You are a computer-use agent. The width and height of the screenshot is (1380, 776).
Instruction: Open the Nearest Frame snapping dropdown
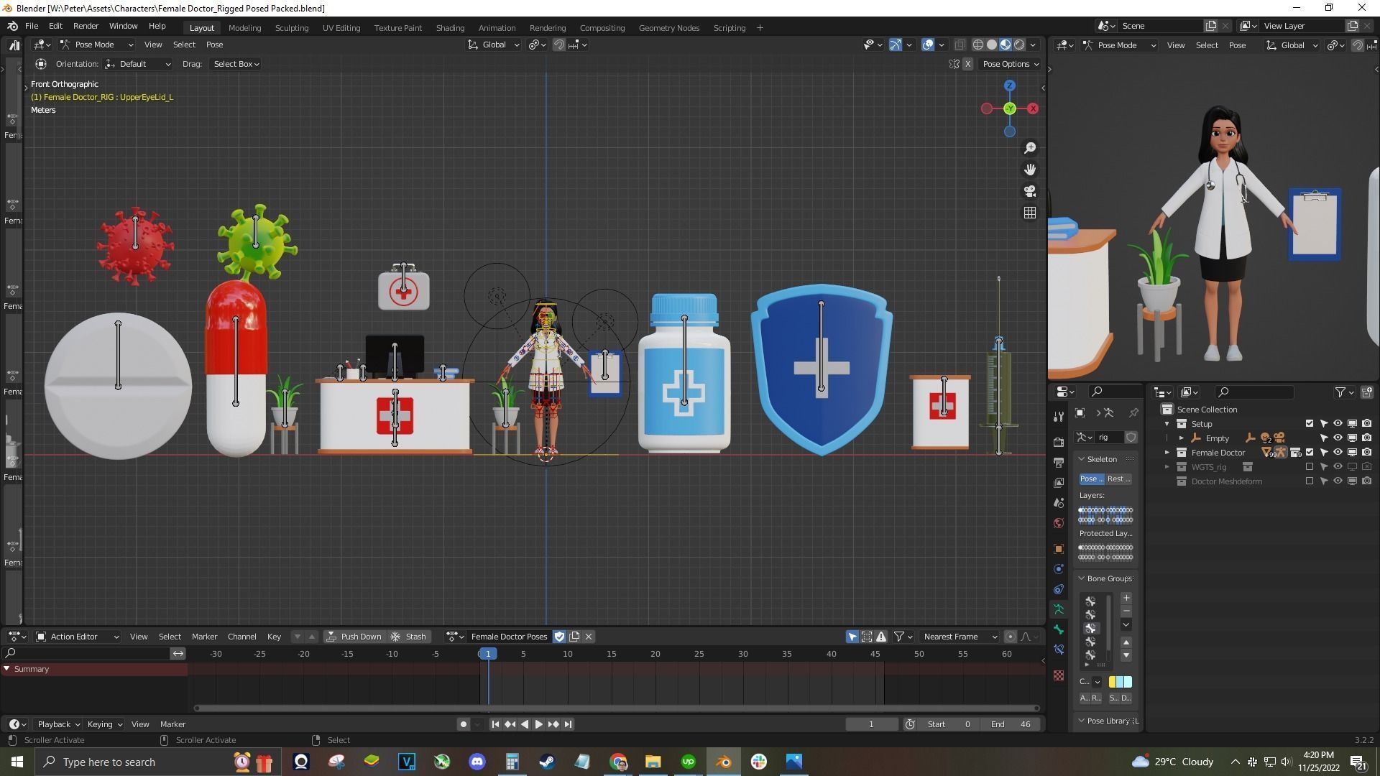click(x=960, y=637)
